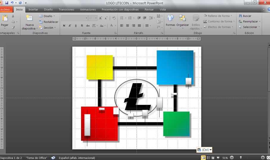Open the change case Aa dropdown

(102, 26)
